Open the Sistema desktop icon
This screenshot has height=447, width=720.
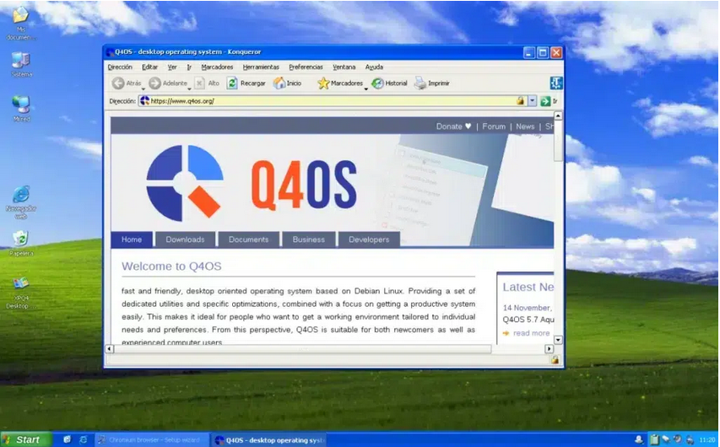click(x=20, y=60)
